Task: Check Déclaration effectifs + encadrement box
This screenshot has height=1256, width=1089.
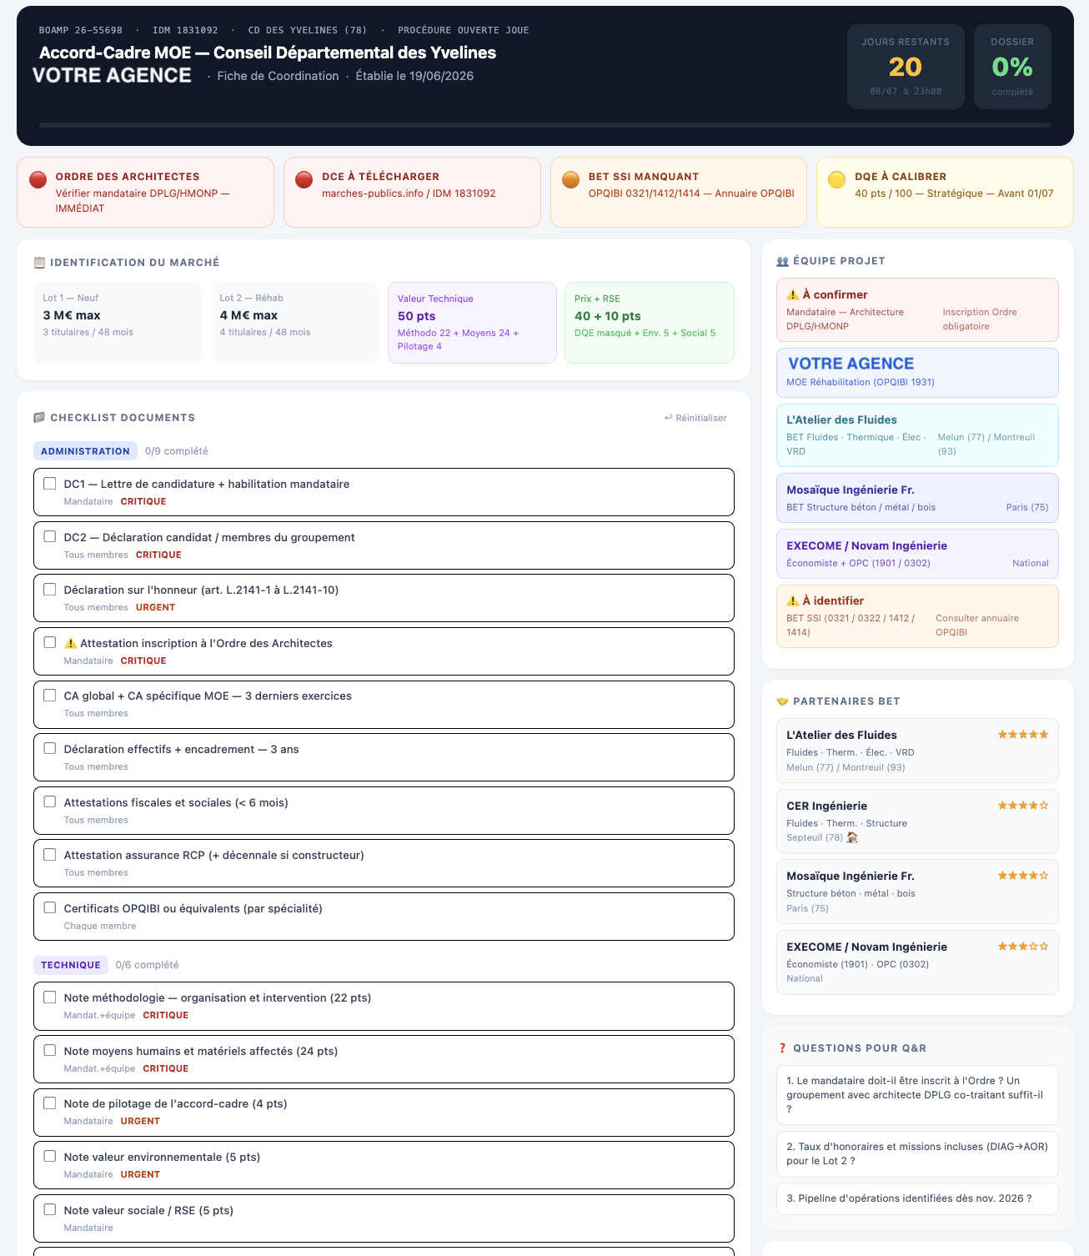Action: tap(50, 749)
